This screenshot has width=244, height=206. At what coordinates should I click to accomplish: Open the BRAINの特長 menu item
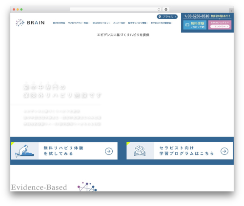59,23
